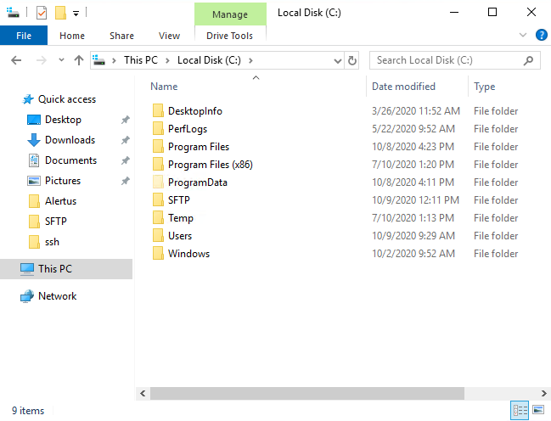Click the Properties icon in quick access toolbar

pos(42,14)
